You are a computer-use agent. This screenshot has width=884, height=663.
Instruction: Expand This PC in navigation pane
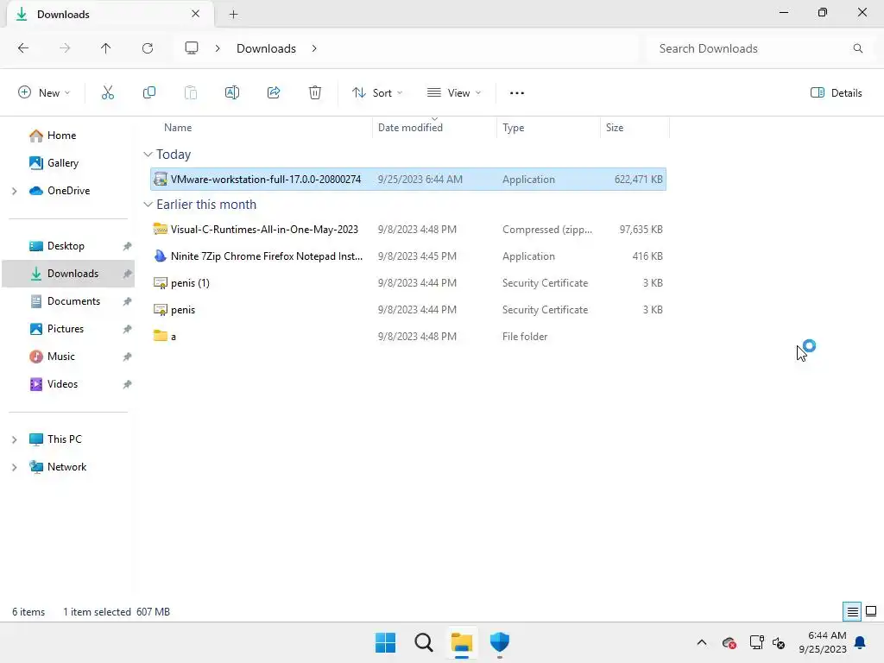(x=15, y=439)
